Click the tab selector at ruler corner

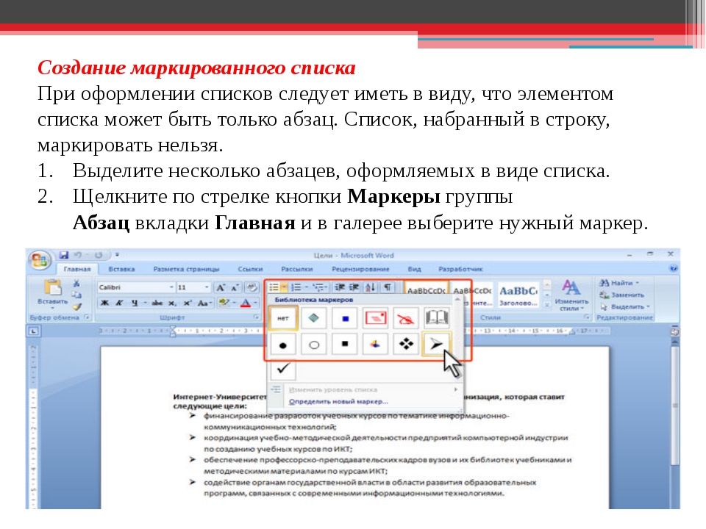34,331
